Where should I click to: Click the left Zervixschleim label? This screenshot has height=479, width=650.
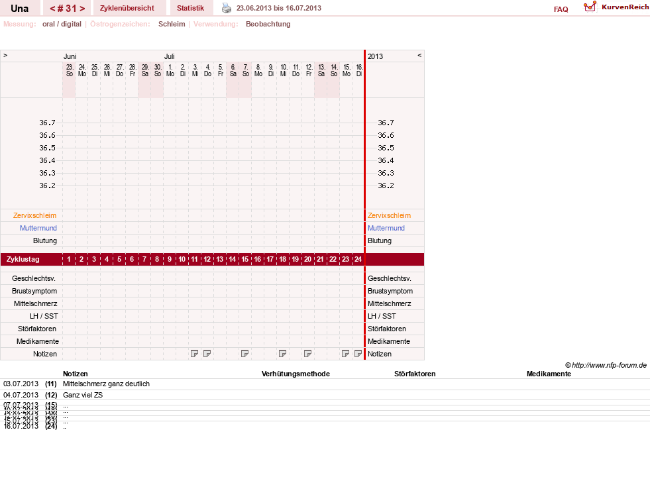pos(34,215)
